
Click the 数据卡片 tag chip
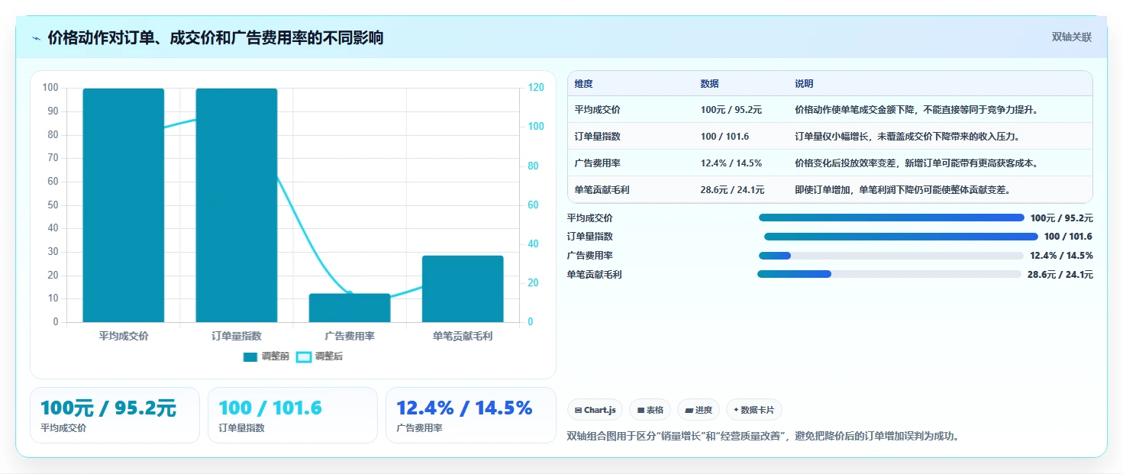[754, 410]
